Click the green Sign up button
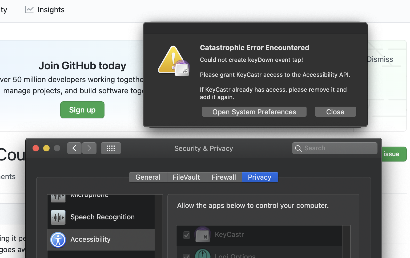This screenshot has height=258, width=410. 82,110
